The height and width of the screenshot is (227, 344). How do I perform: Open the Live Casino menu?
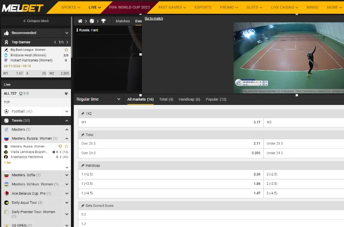pos(284,7)
